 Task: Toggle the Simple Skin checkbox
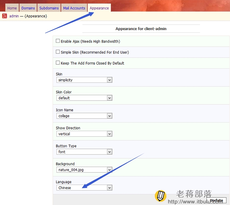(58, 52)
